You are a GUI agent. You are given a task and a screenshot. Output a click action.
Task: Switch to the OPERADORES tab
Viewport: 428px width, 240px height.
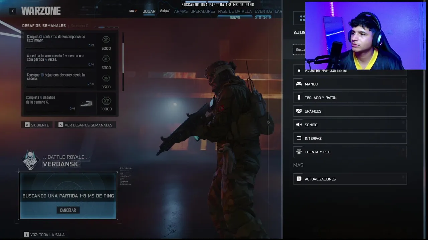point(203,11)
